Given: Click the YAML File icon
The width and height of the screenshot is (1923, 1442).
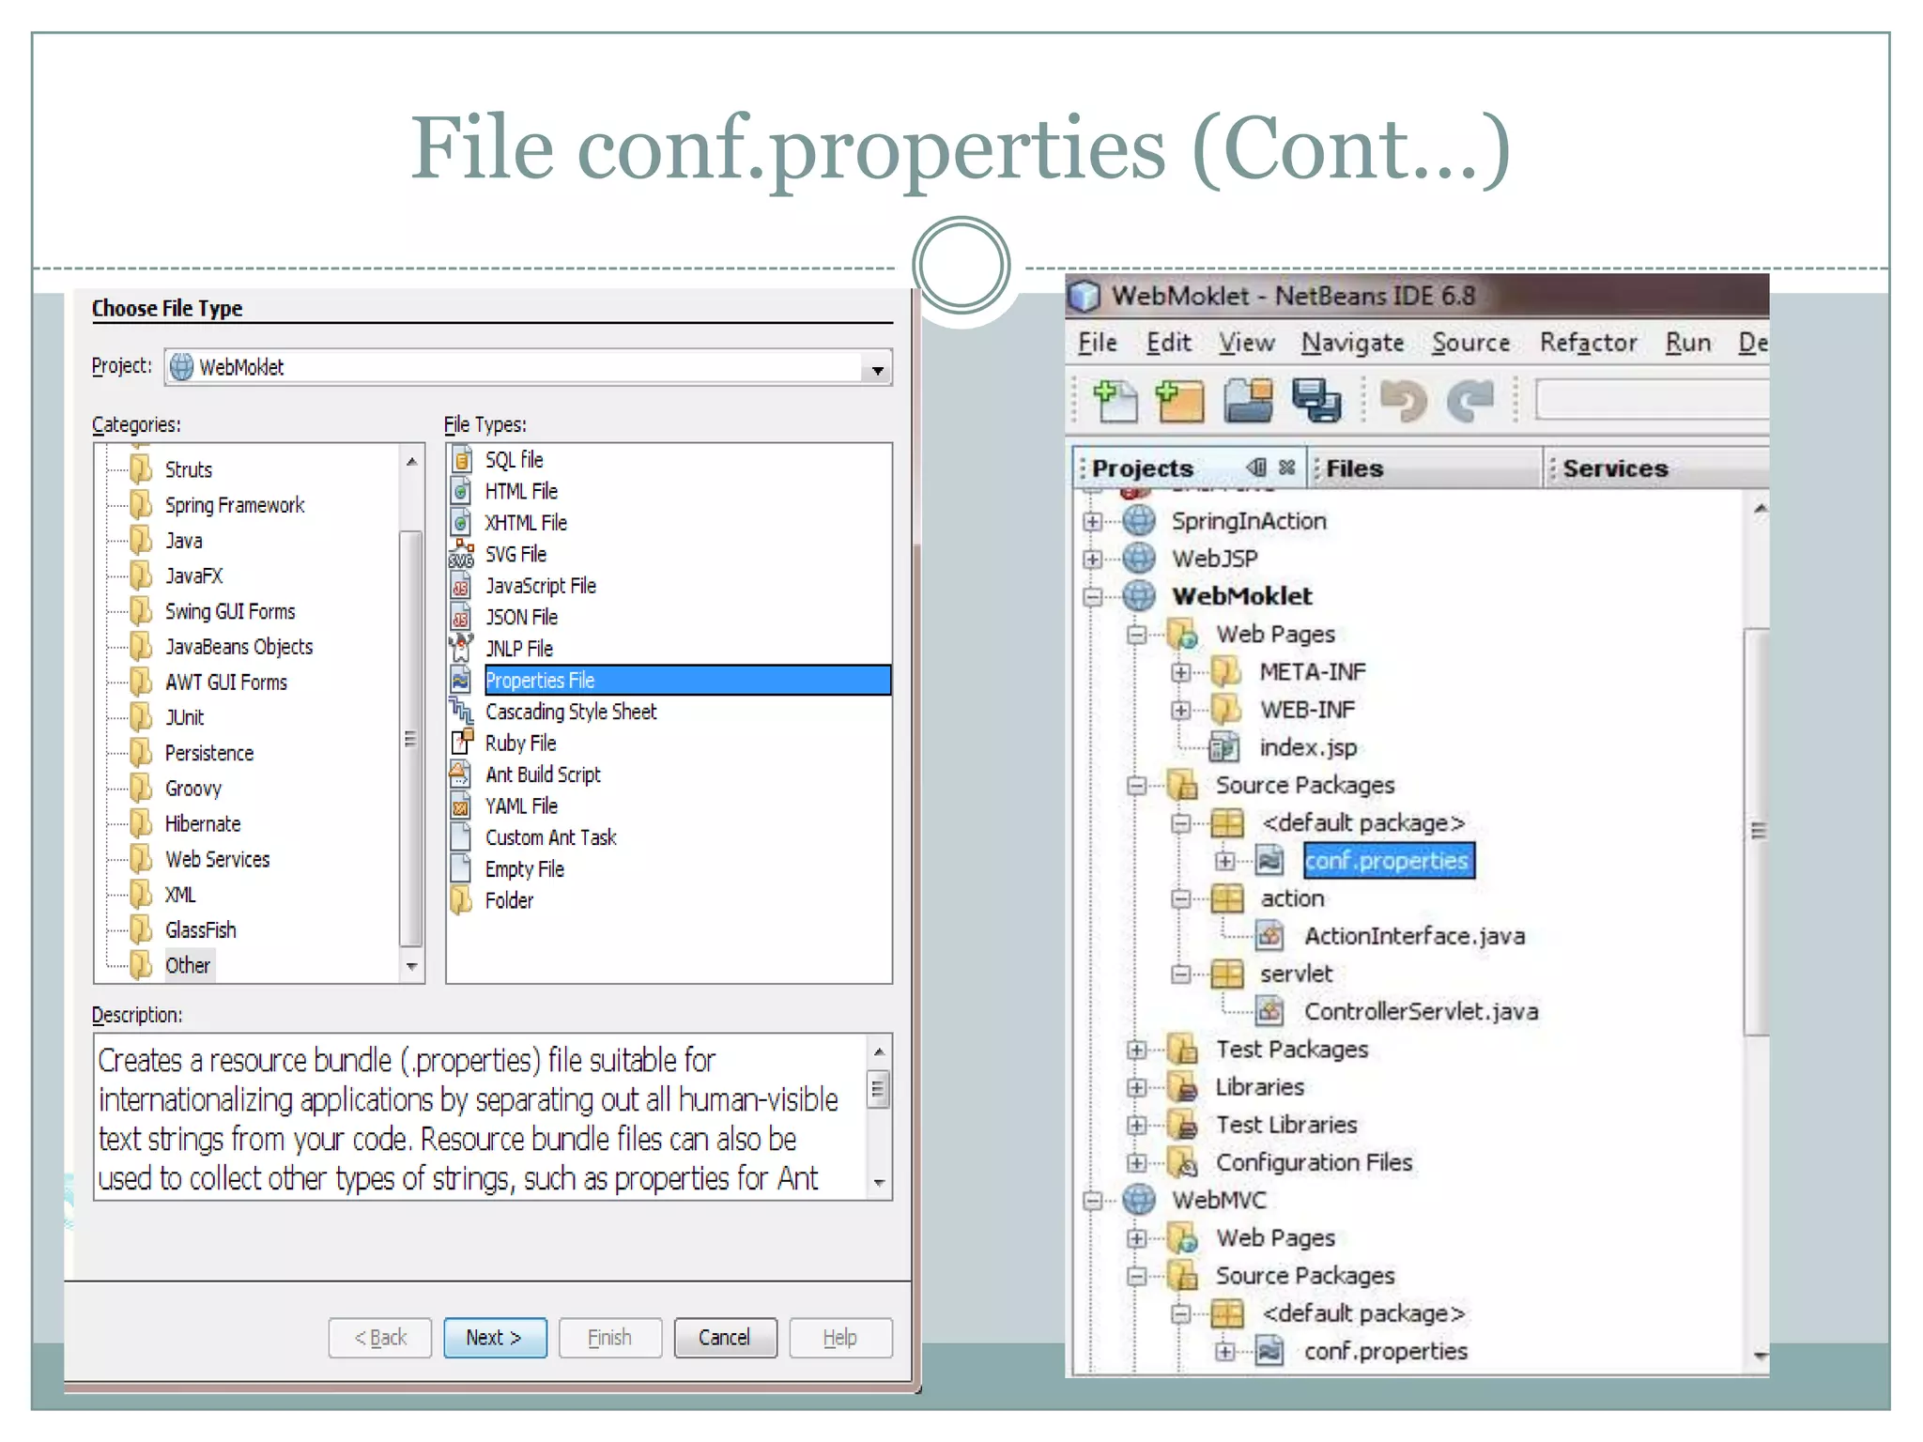Looking at the screenshot, I should 461,805.
